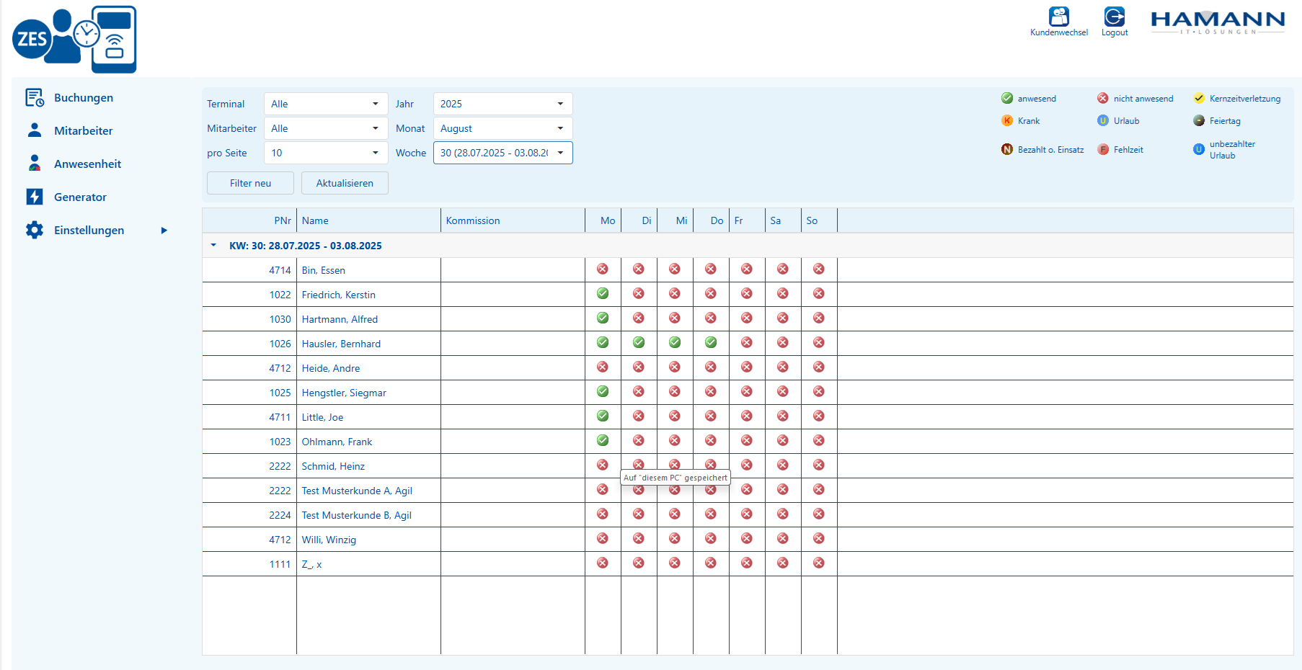
Task: Click the Hamann IT-Lösungen logo
Action: pyautogui.click(x=1218, y=22)
